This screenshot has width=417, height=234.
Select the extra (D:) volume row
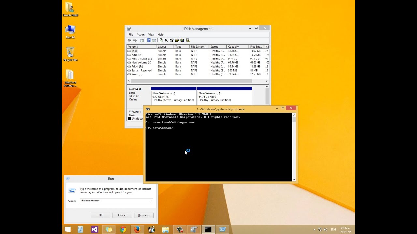coord(198,55)
